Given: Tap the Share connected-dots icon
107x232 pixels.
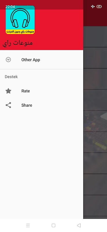Looking at the screenshot, I should point(8,105).
